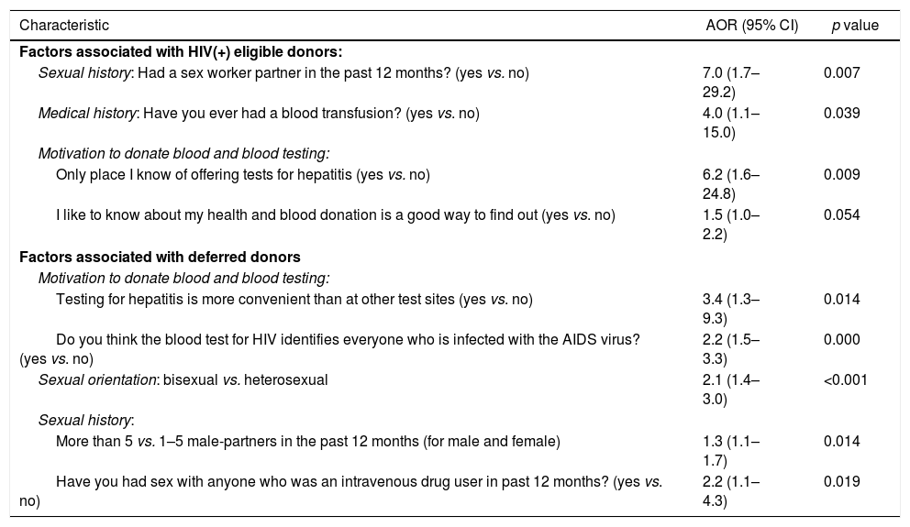Select the <0.001 p value cell
Screen dimensions: 910x527
click(845, 379)
